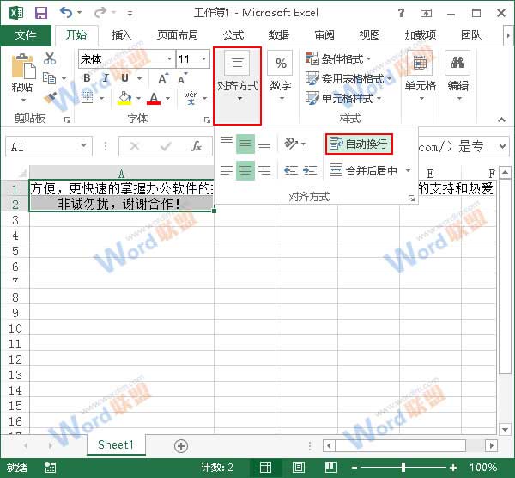
Task: Click the cell borders icon
Action: click(x=87, y=98)
